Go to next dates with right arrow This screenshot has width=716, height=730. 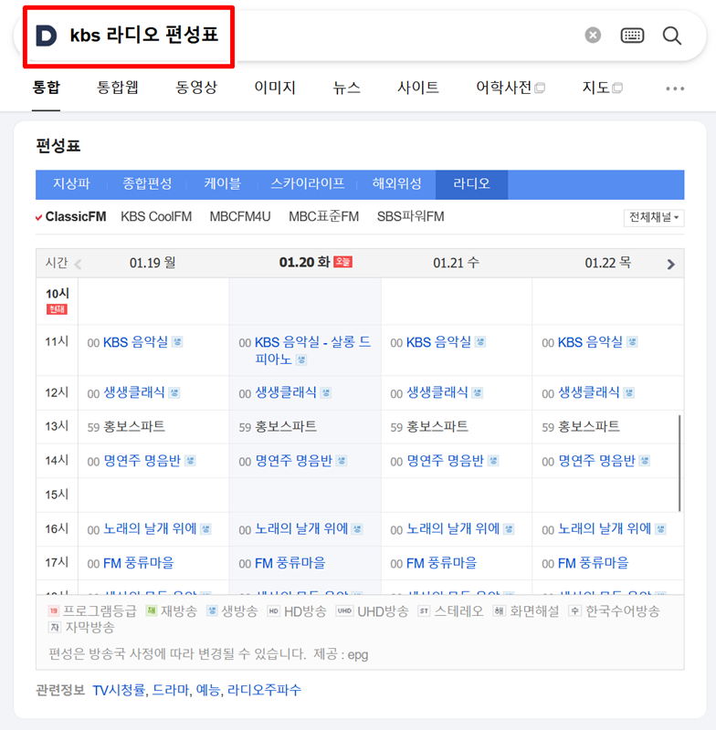pos(671,265)
